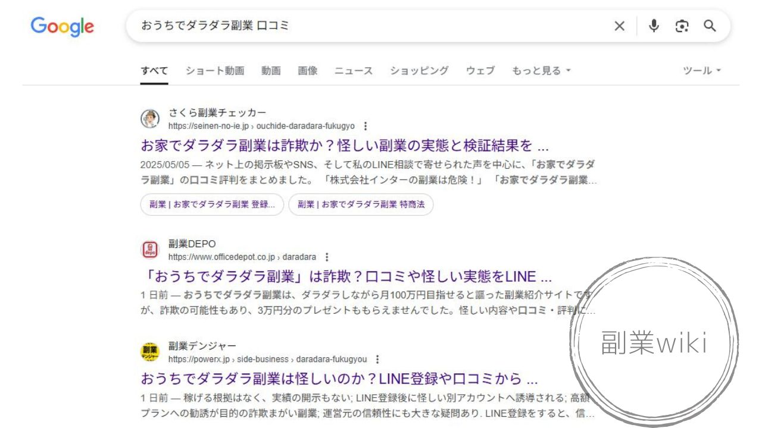Click URL https://seinen-no-ie.jp › ouchide-daradara-fukugyo
This screenshot has height=428, width=762.
[261, 126]
